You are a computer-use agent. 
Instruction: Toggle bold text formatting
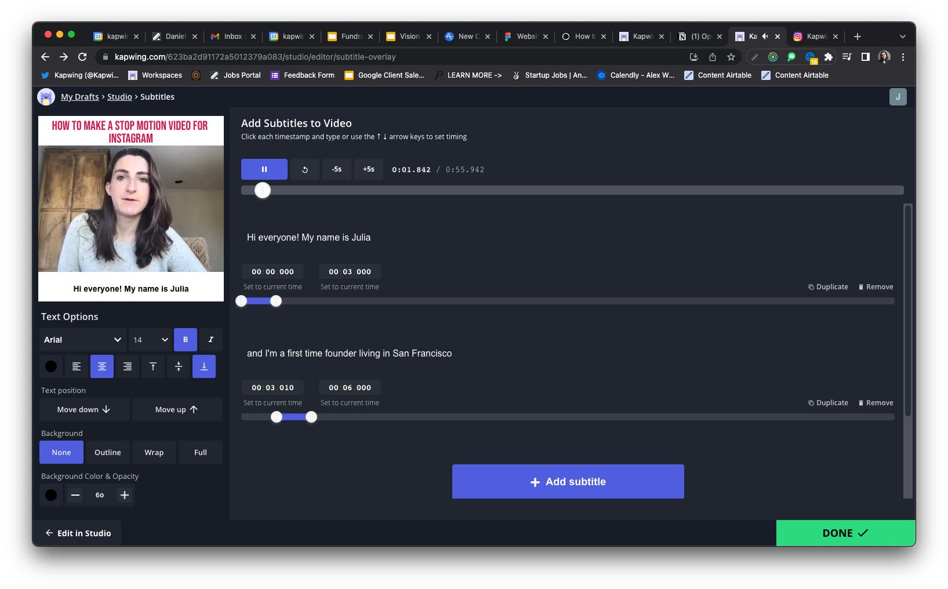[x=186, y=340]
